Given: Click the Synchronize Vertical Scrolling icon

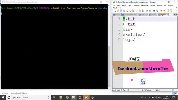Looking at the screenshot, I should pyautogui.click(x=168, y=11).
